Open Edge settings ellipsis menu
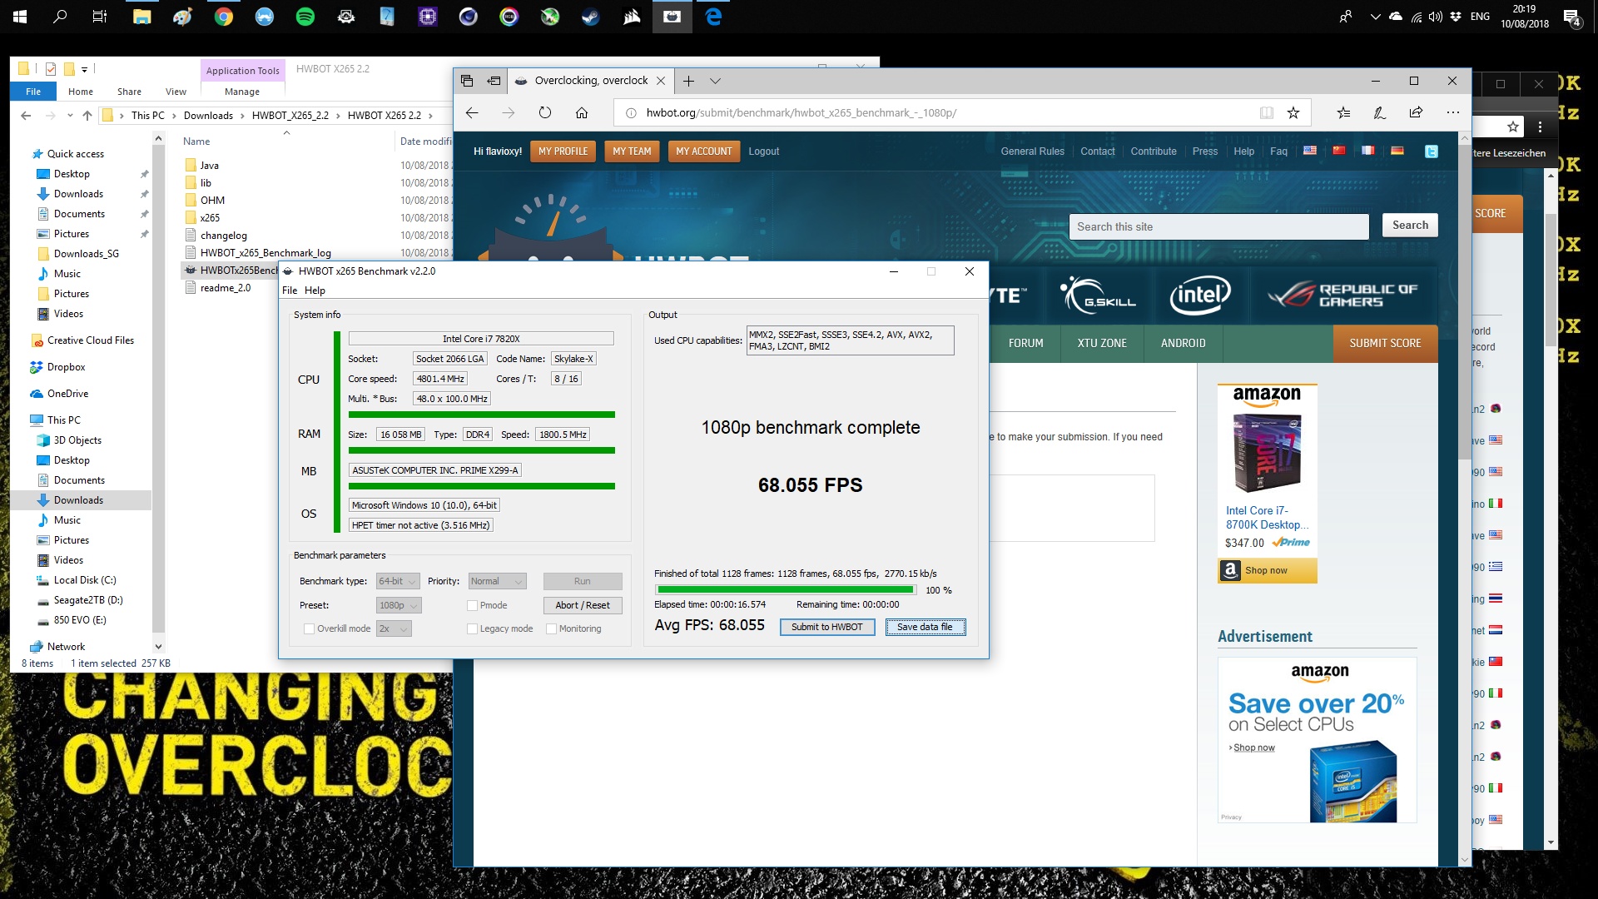 click(x=1452, y=112)
